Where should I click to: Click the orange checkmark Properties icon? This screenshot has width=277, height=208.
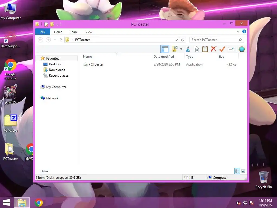tap(222, 49)
